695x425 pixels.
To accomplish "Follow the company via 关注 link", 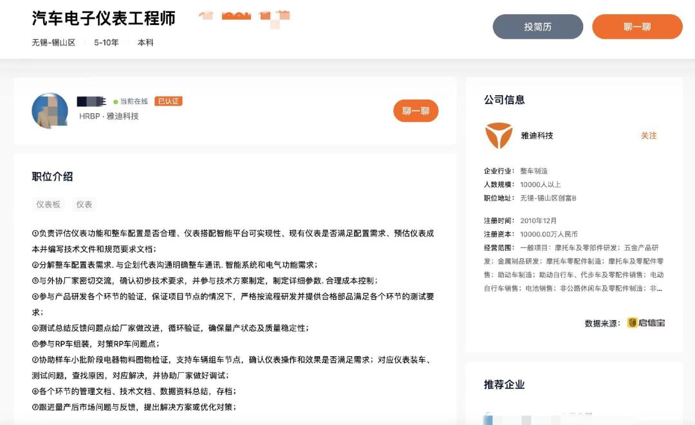I will point(649,136).
